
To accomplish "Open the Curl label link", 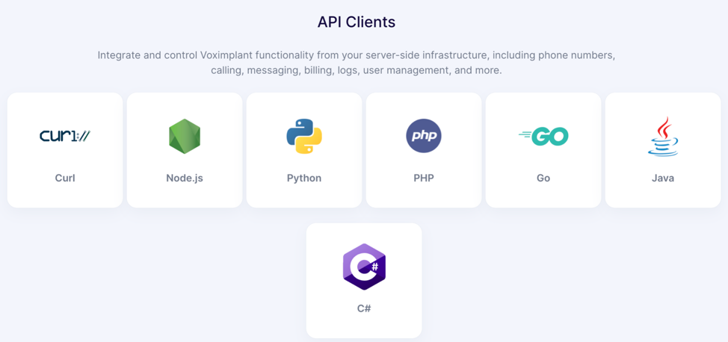I will 65,178.
